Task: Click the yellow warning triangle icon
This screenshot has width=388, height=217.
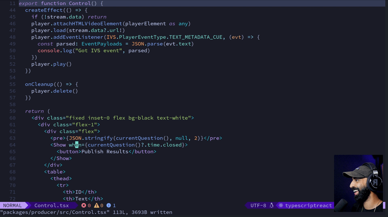Action: pyautogui.click(x=97, y=205)
